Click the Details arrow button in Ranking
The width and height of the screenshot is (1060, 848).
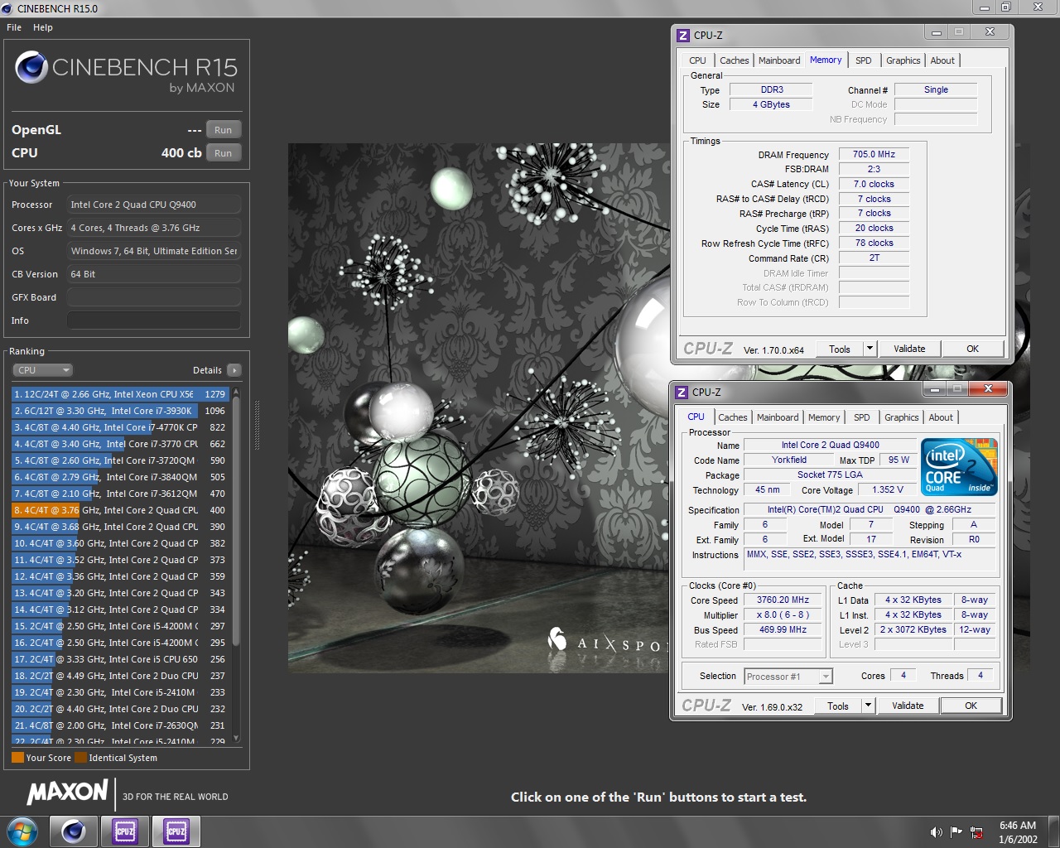click(x=234, y=370)
